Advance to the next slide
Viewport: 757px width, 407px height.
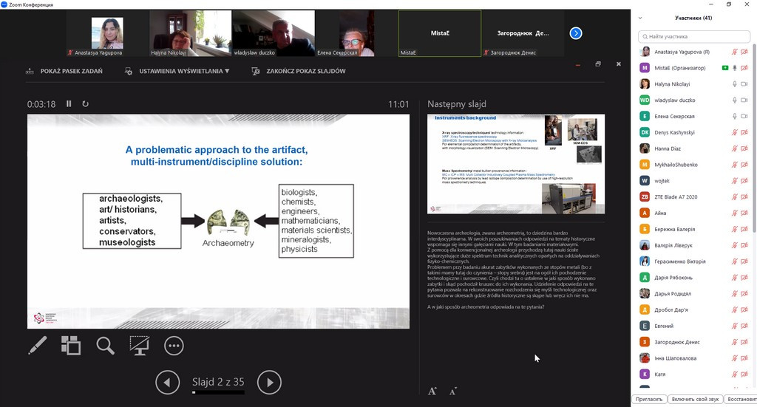click(x=269, y=383)
